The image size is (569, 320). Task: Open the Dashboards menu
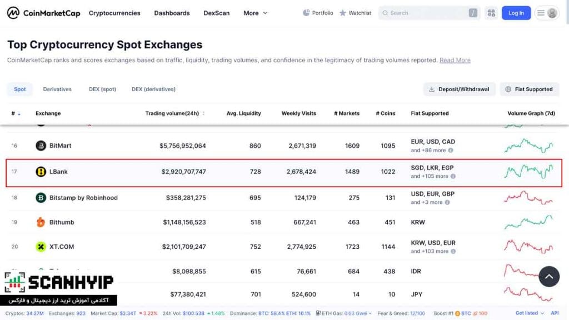(172, 13)
